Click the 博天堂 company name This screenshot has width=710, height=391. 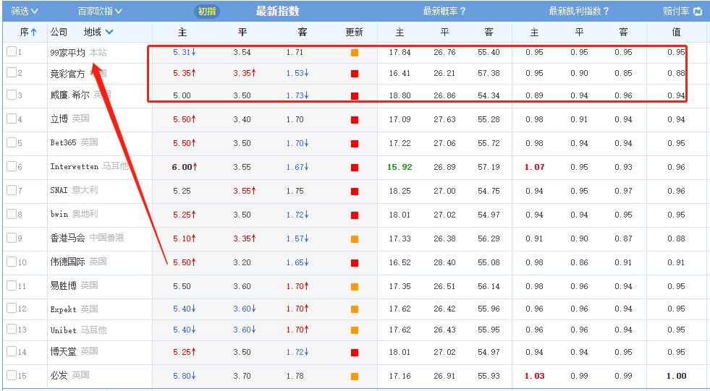64,352
